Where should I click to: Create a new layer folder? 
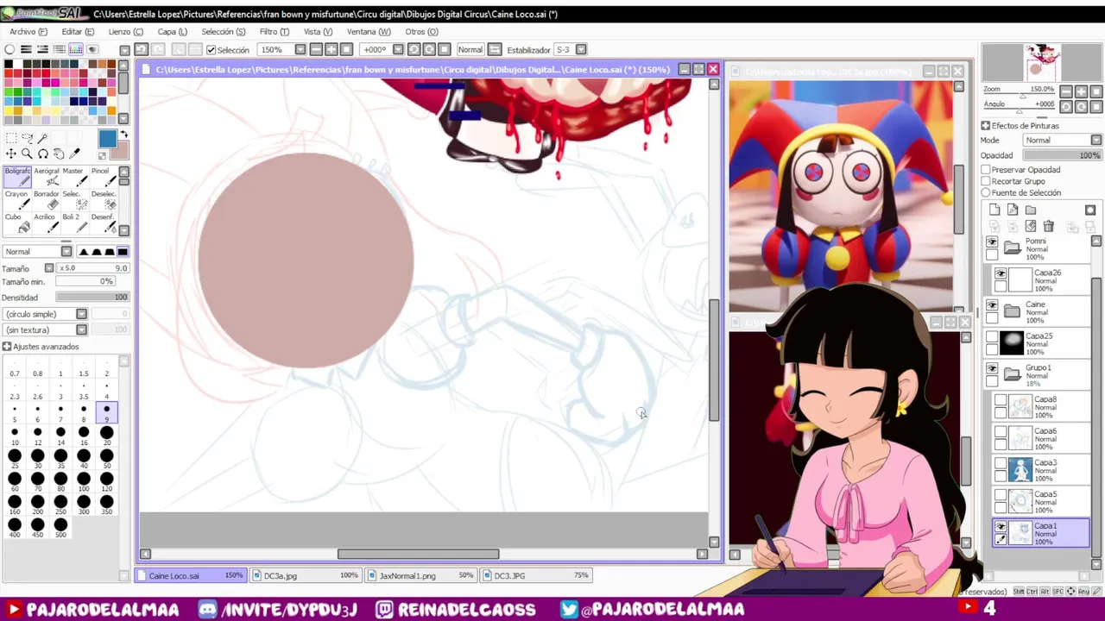point(1031,210)
